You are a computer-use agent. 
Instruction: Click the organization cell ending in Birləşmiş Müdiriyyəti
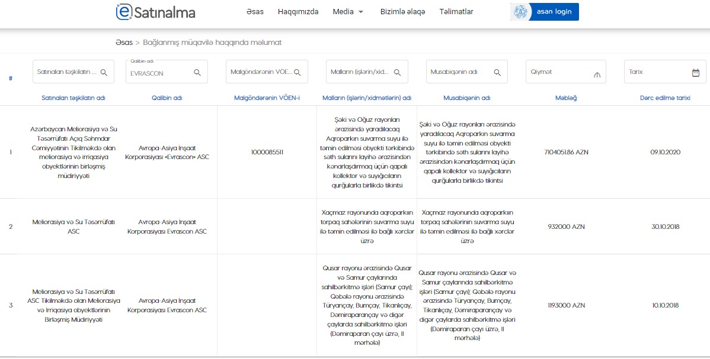tap(73, 305)
